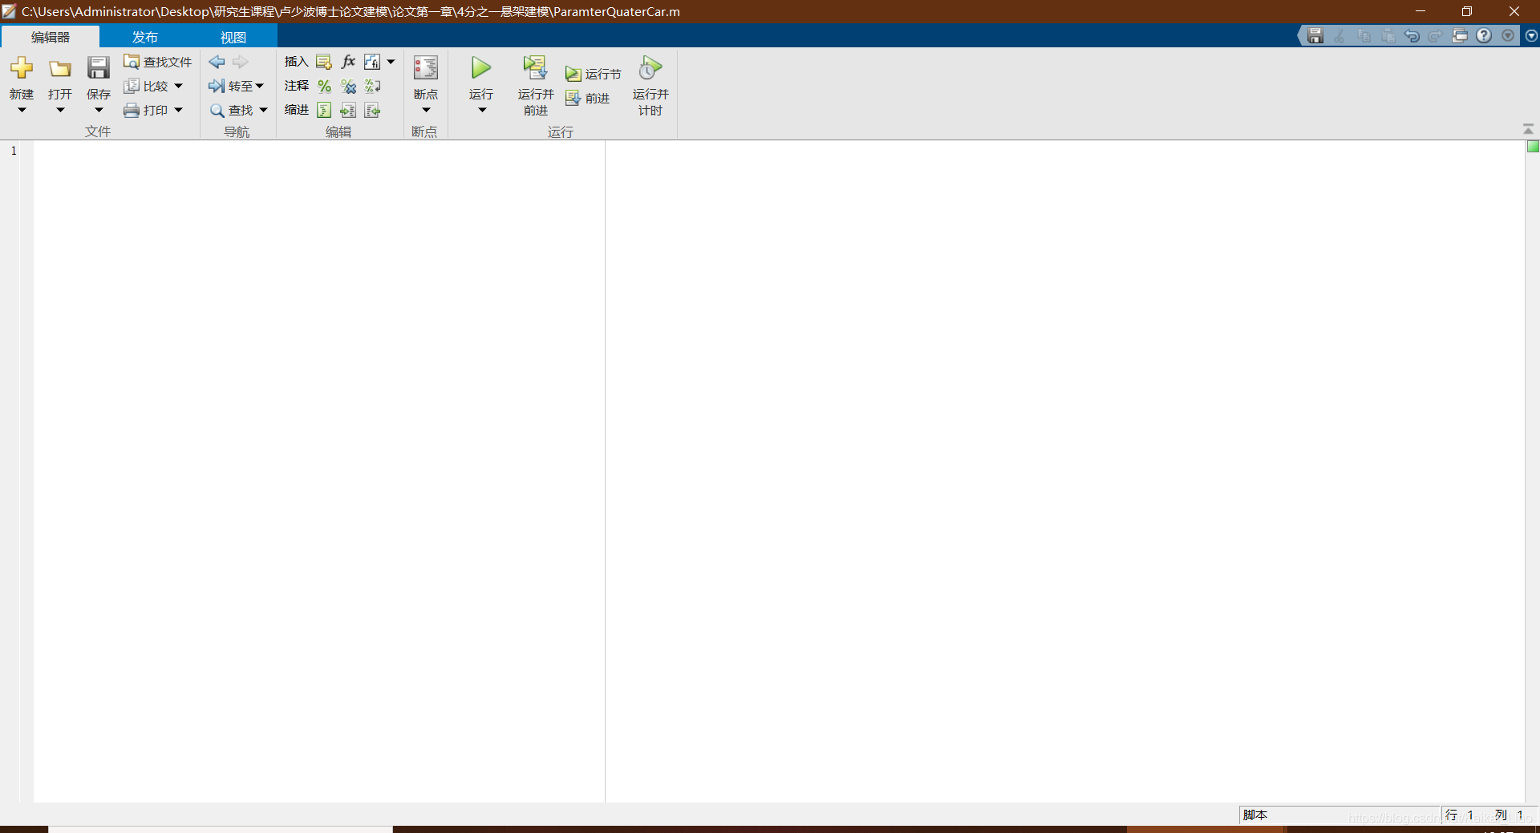
Task: Click Run Section (运行节)
Action: pos(594,74)
